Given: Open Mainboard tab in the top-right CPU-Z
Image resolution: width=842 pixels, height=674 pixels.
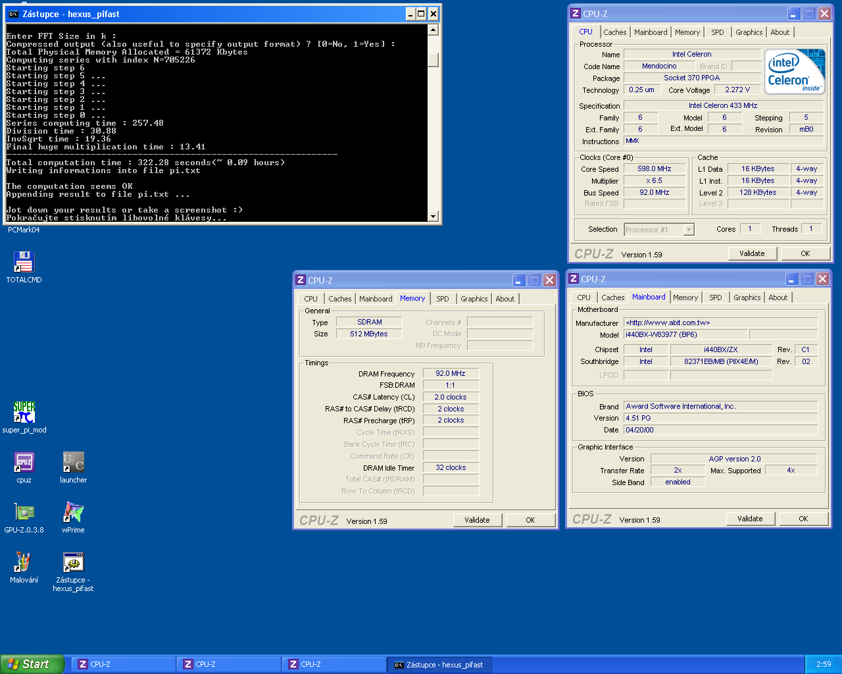Looking at the screenshot, I should click(x=651, y=32).
